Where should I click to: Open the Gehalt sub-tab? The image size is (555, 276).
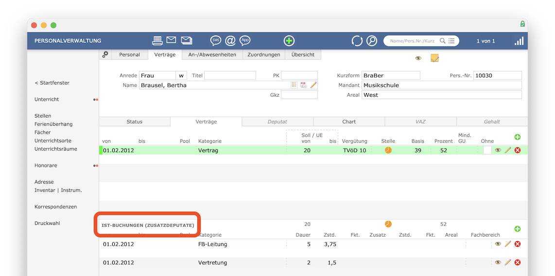[x=492, y=121]
